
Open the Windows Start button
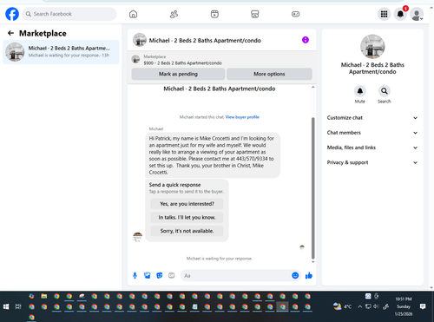[x=6, y=306]
